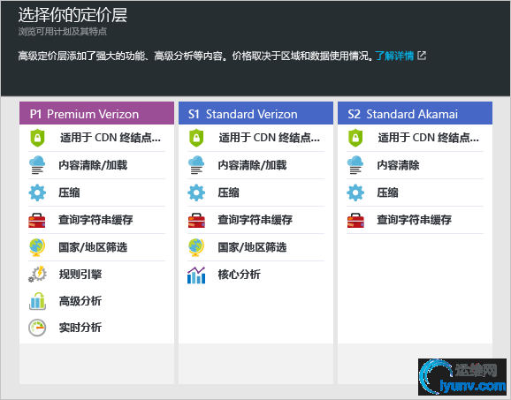The width and height of the screenshot is (511, 400).
Task: Click 内容清除 in S2 Standard Akamai card
Action: click(398, 165)
